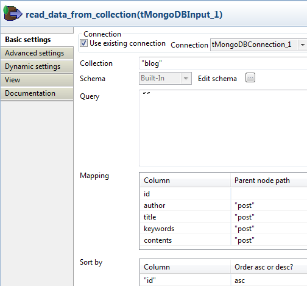The width and height of the screenshot is (307, 286).
Task: Click the asc order cell in Sort by
Action: pos(269,281)
